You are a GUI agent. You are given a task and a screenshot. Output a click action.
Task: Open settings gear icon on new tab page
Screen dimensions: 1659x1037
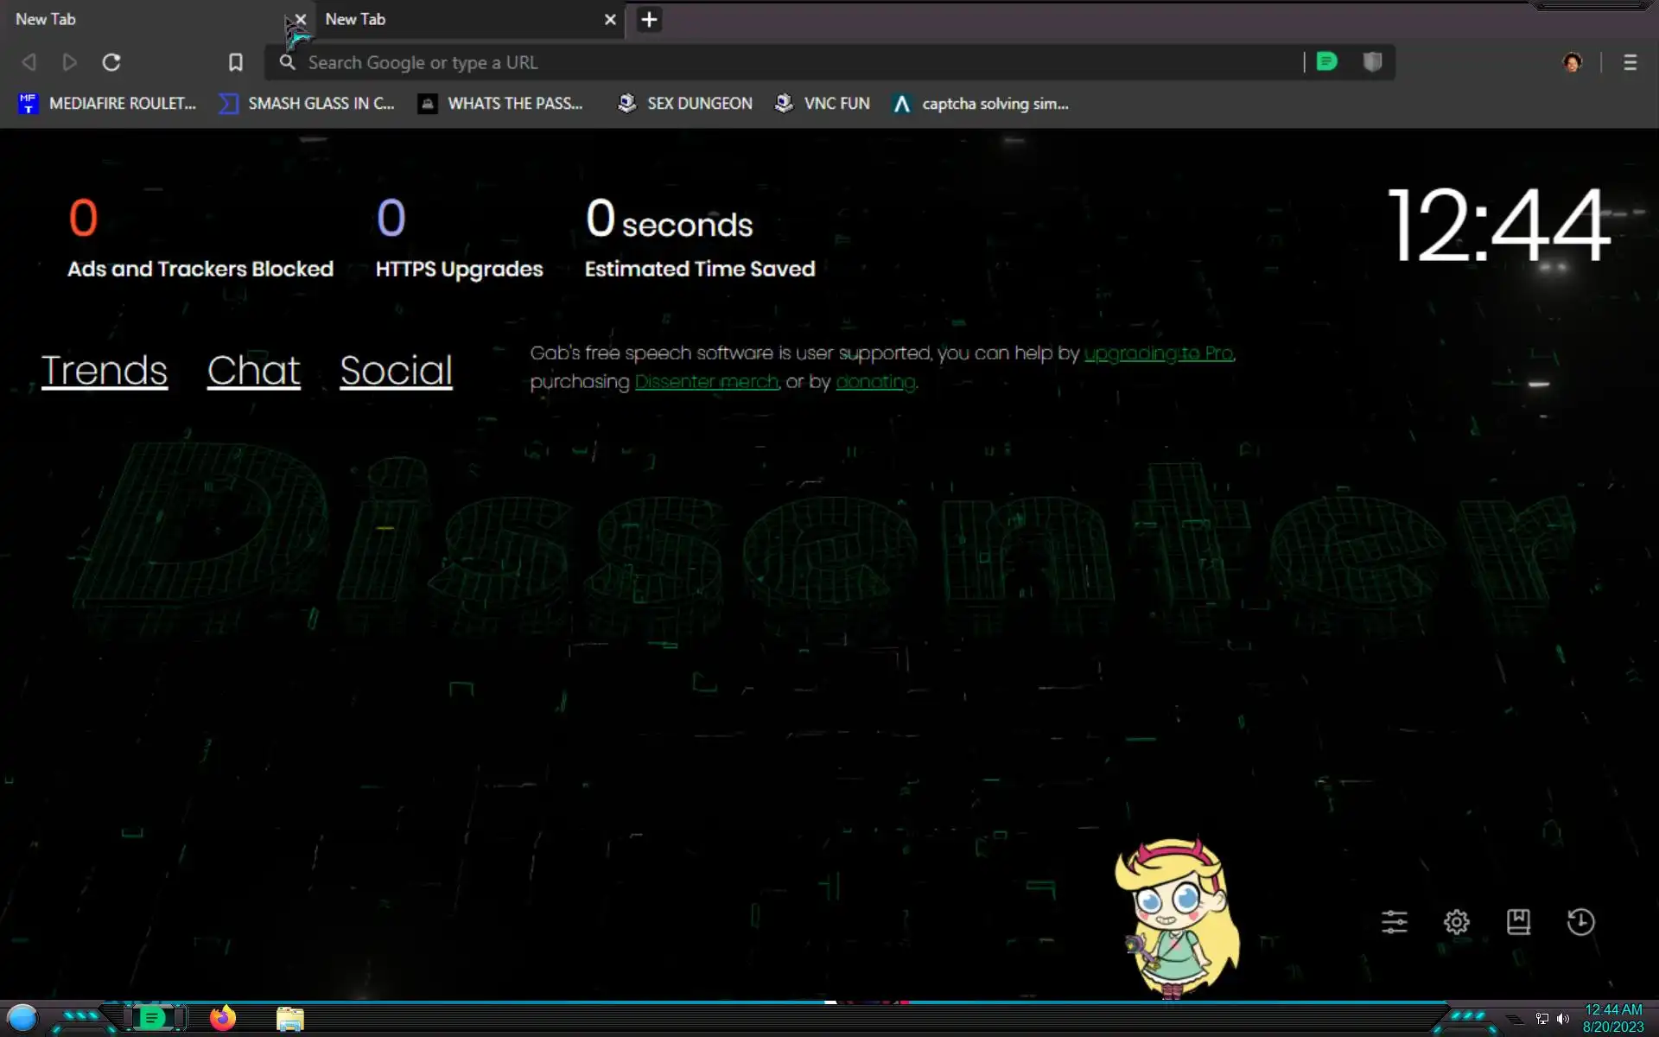[x=1456, y=922]
